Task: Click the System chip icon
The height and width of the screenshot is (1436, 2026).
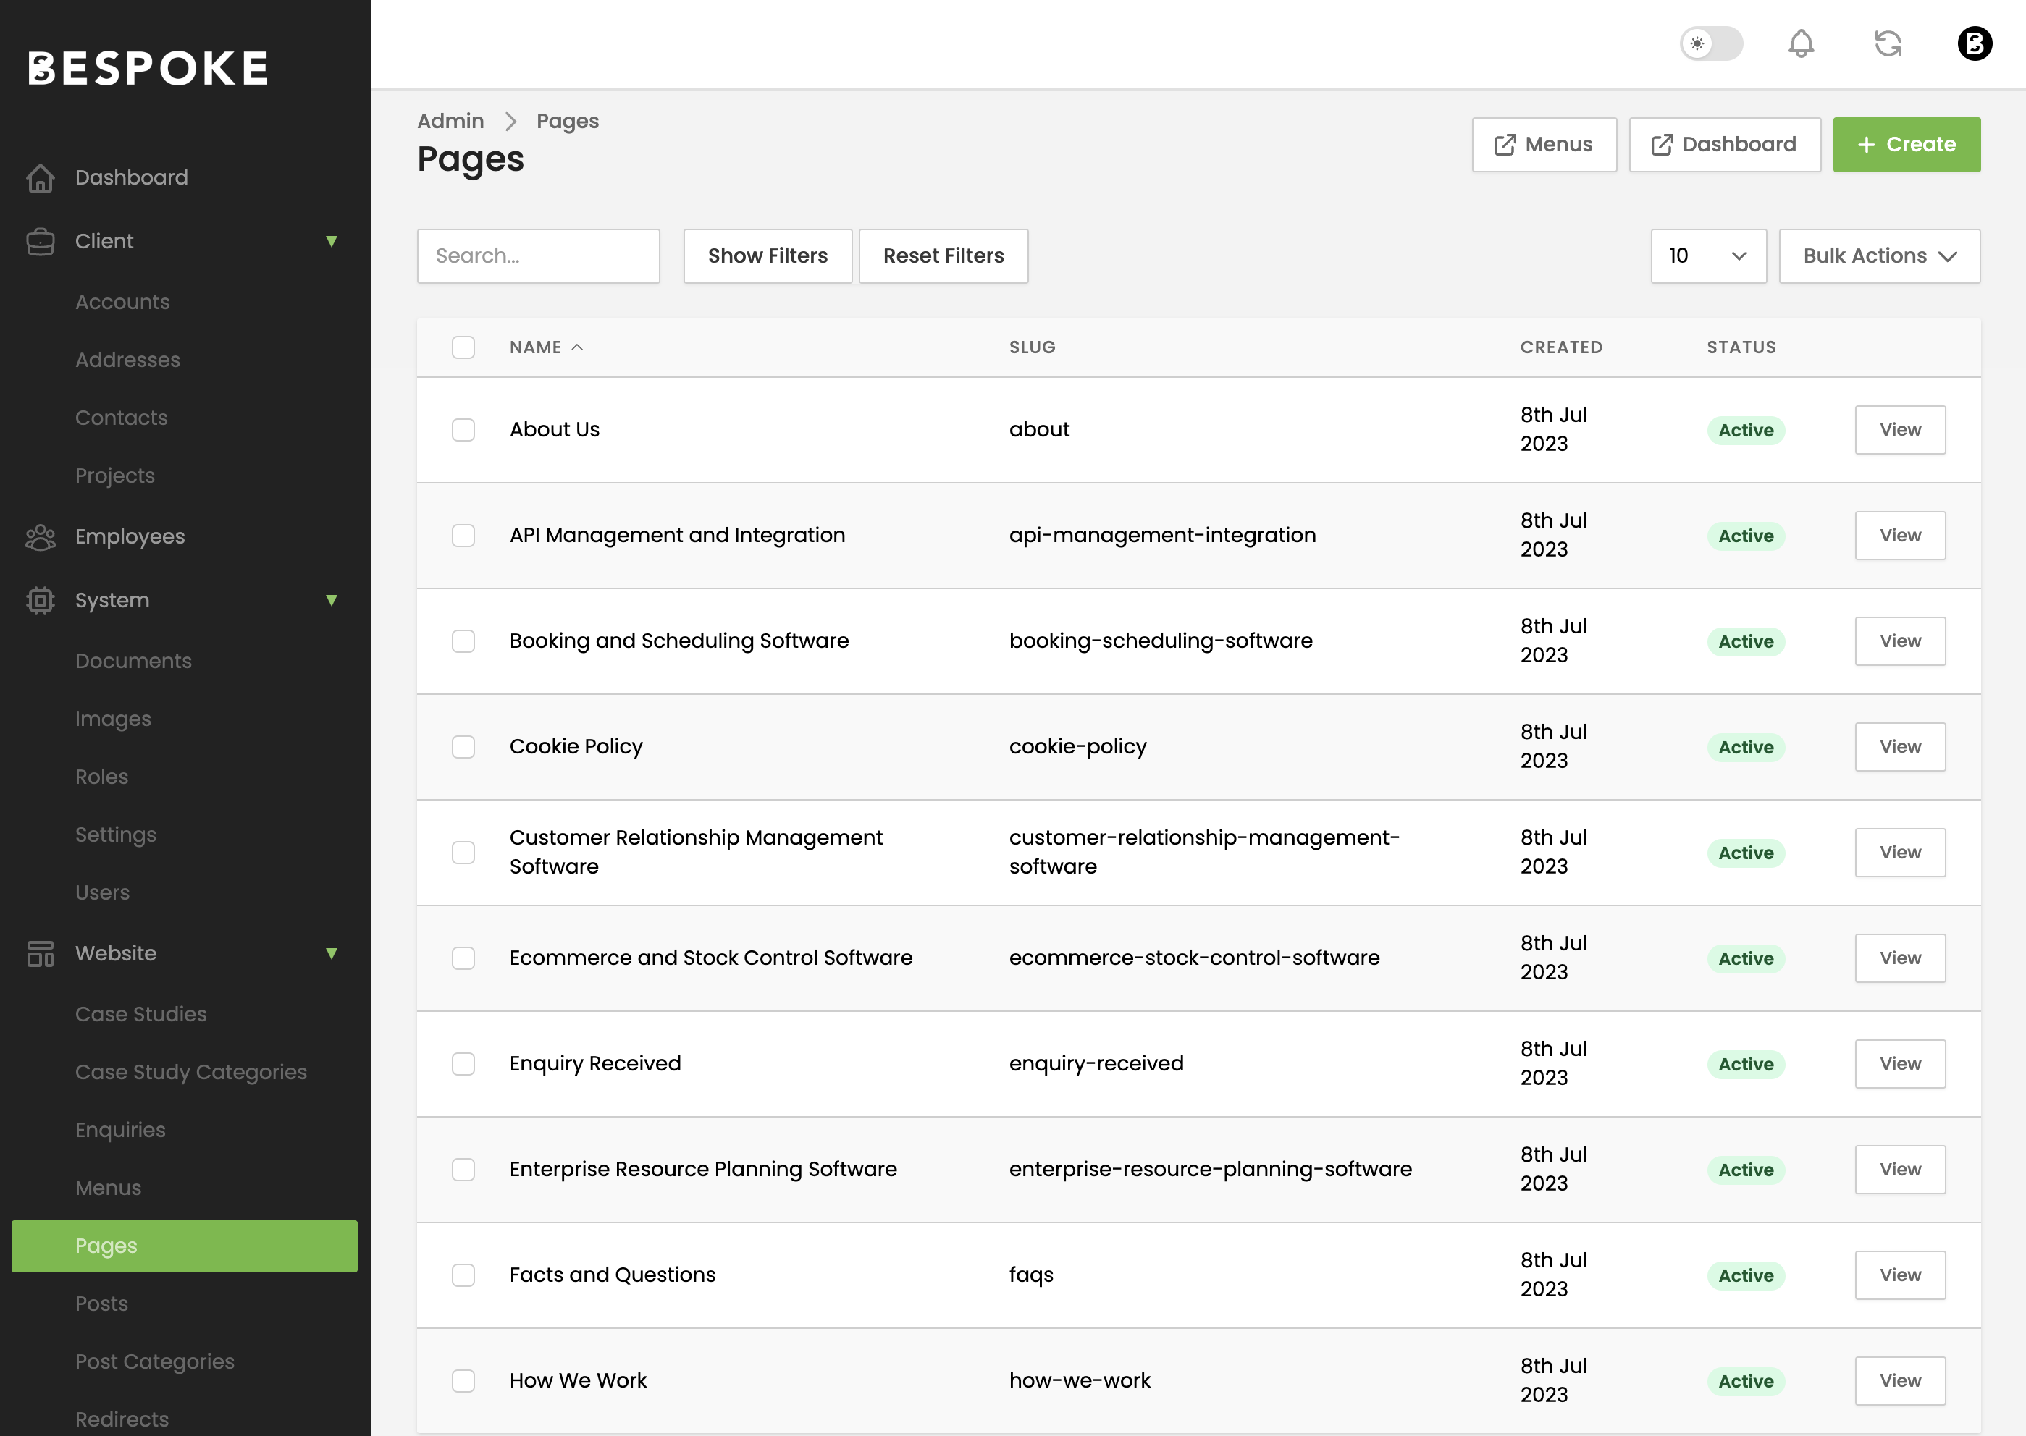Action: coord(41,601)
